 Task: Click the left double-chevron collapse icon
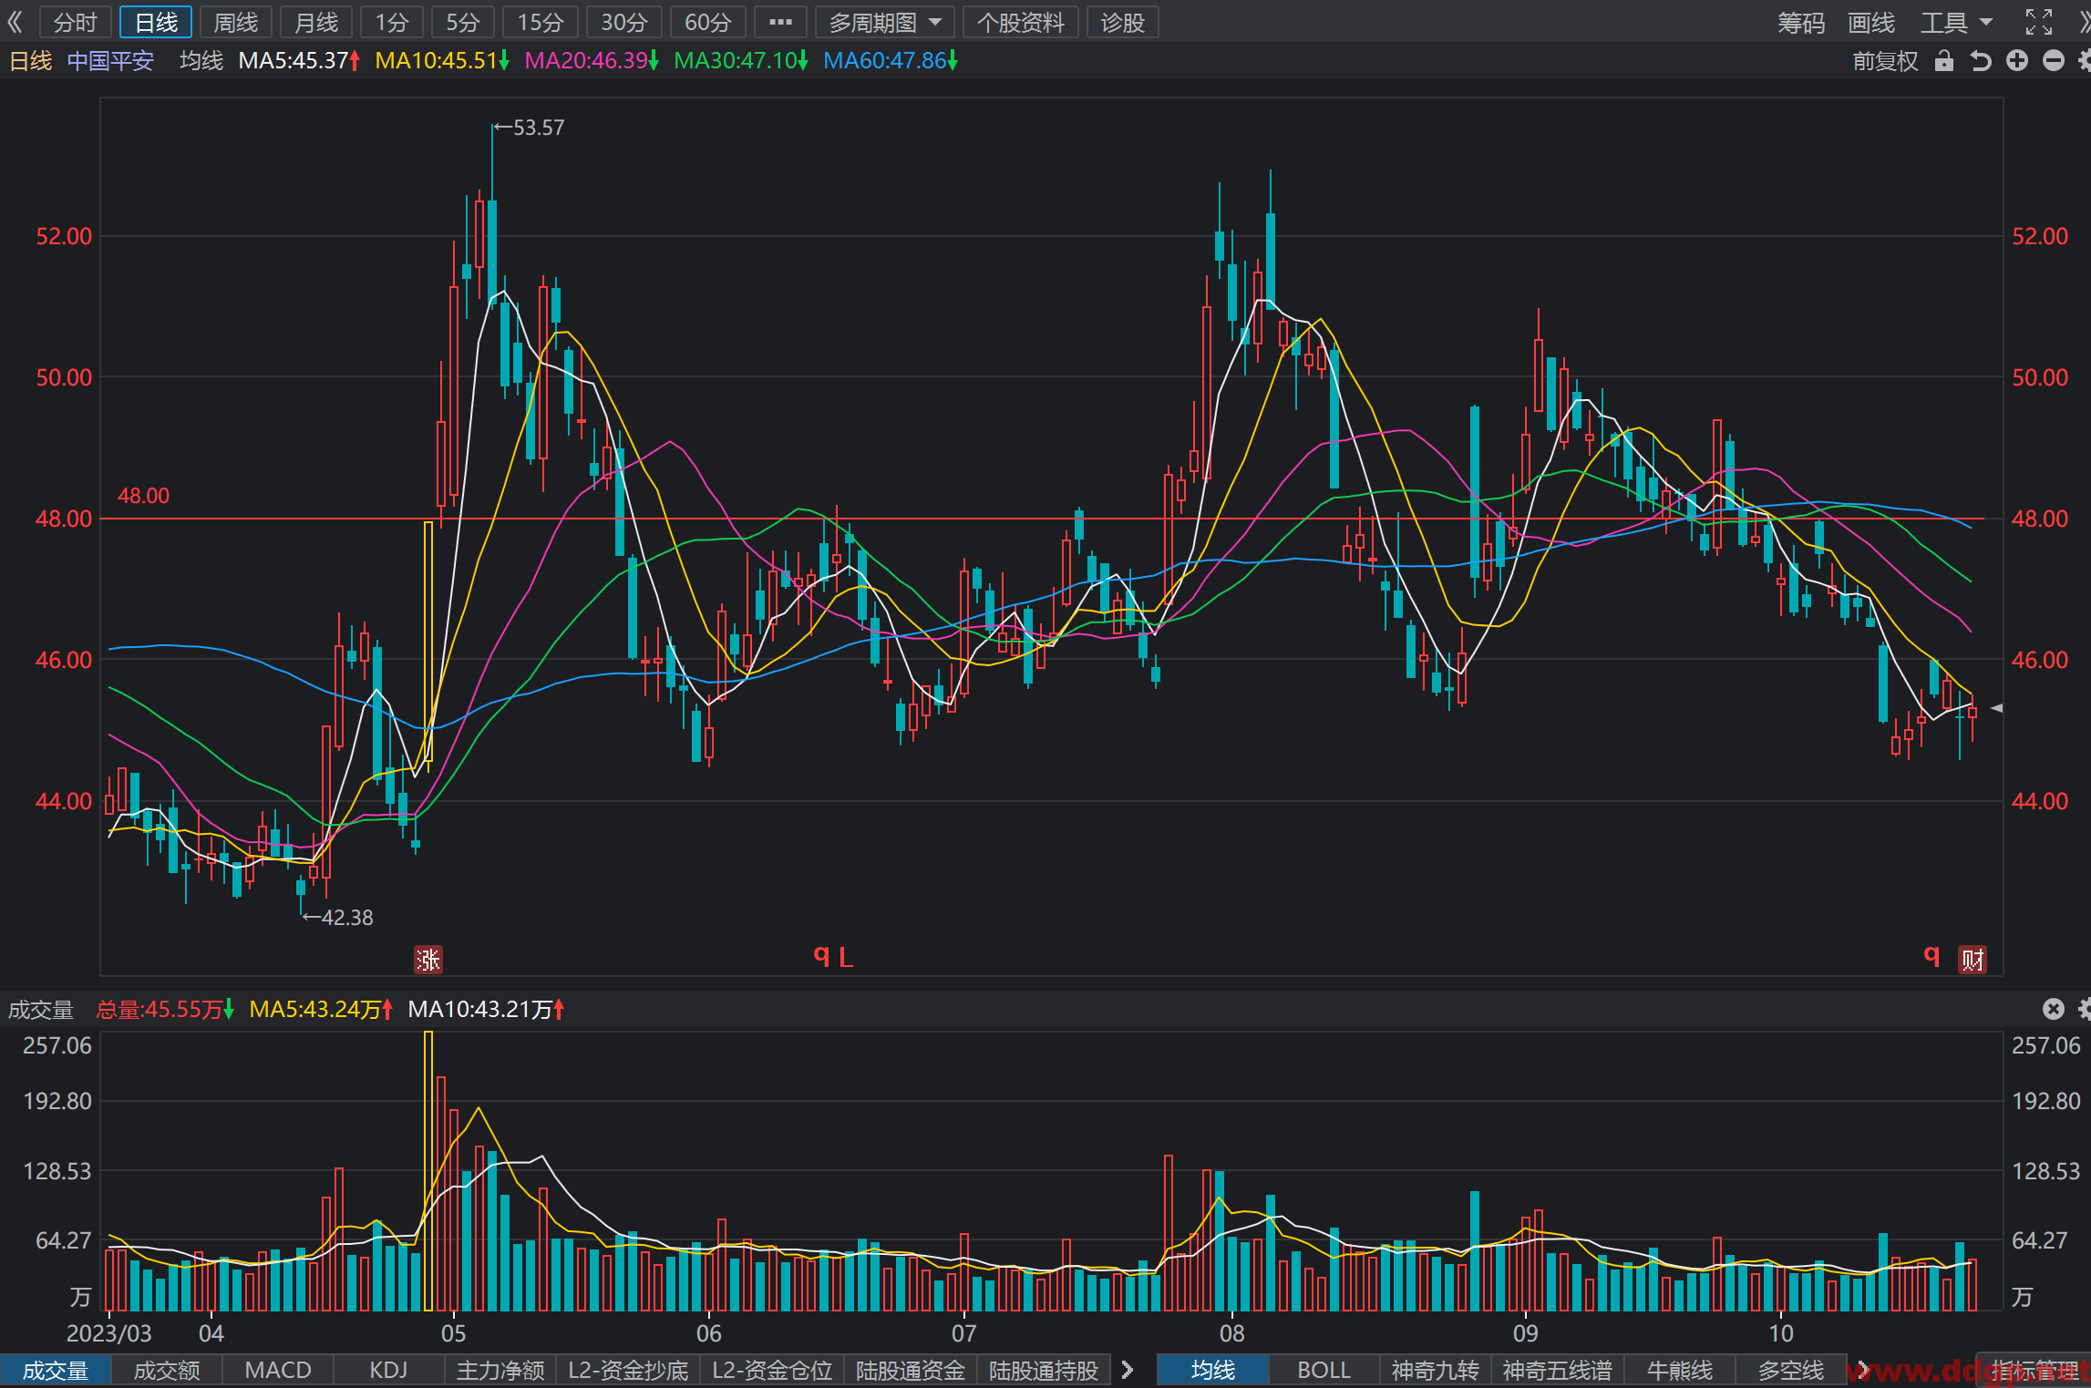point(15,22)
